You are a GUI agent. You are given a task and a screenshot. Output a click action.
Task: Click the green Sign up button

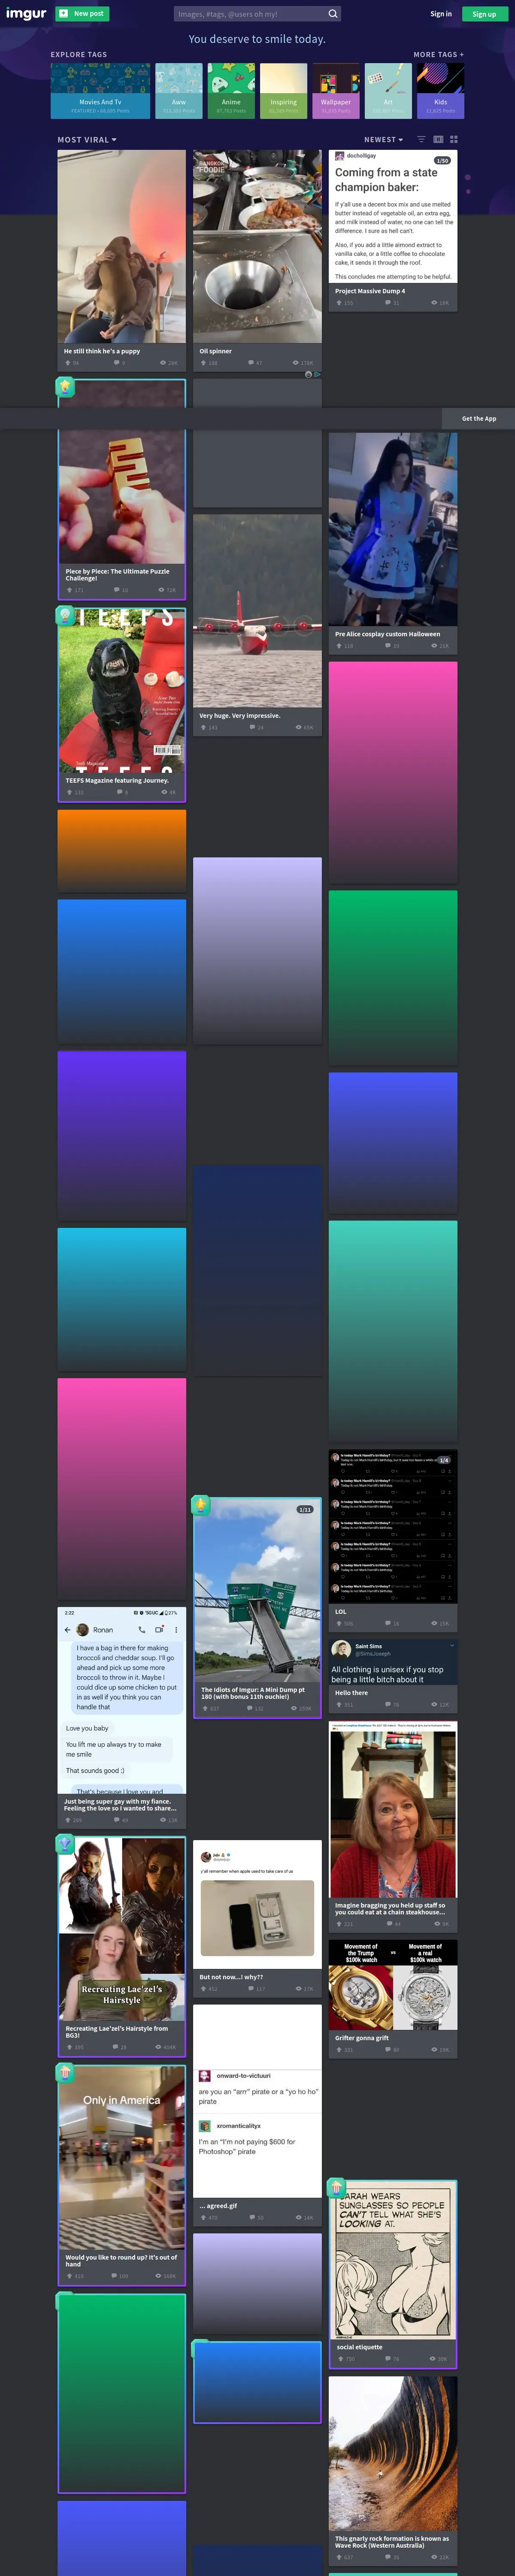click(484, 14)
